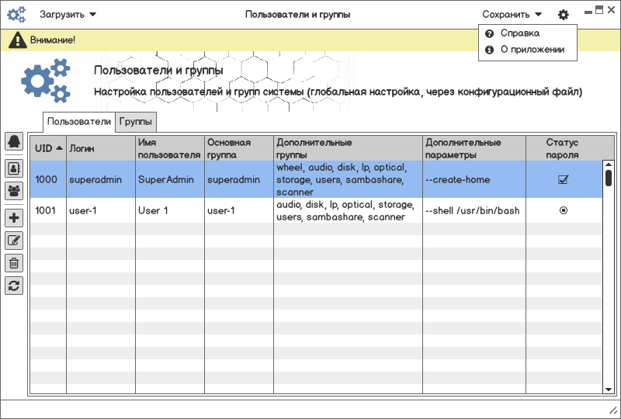This screenshot has height=419, width=621.
Task: Click the user group icon button
Action: tap(14, 190)
